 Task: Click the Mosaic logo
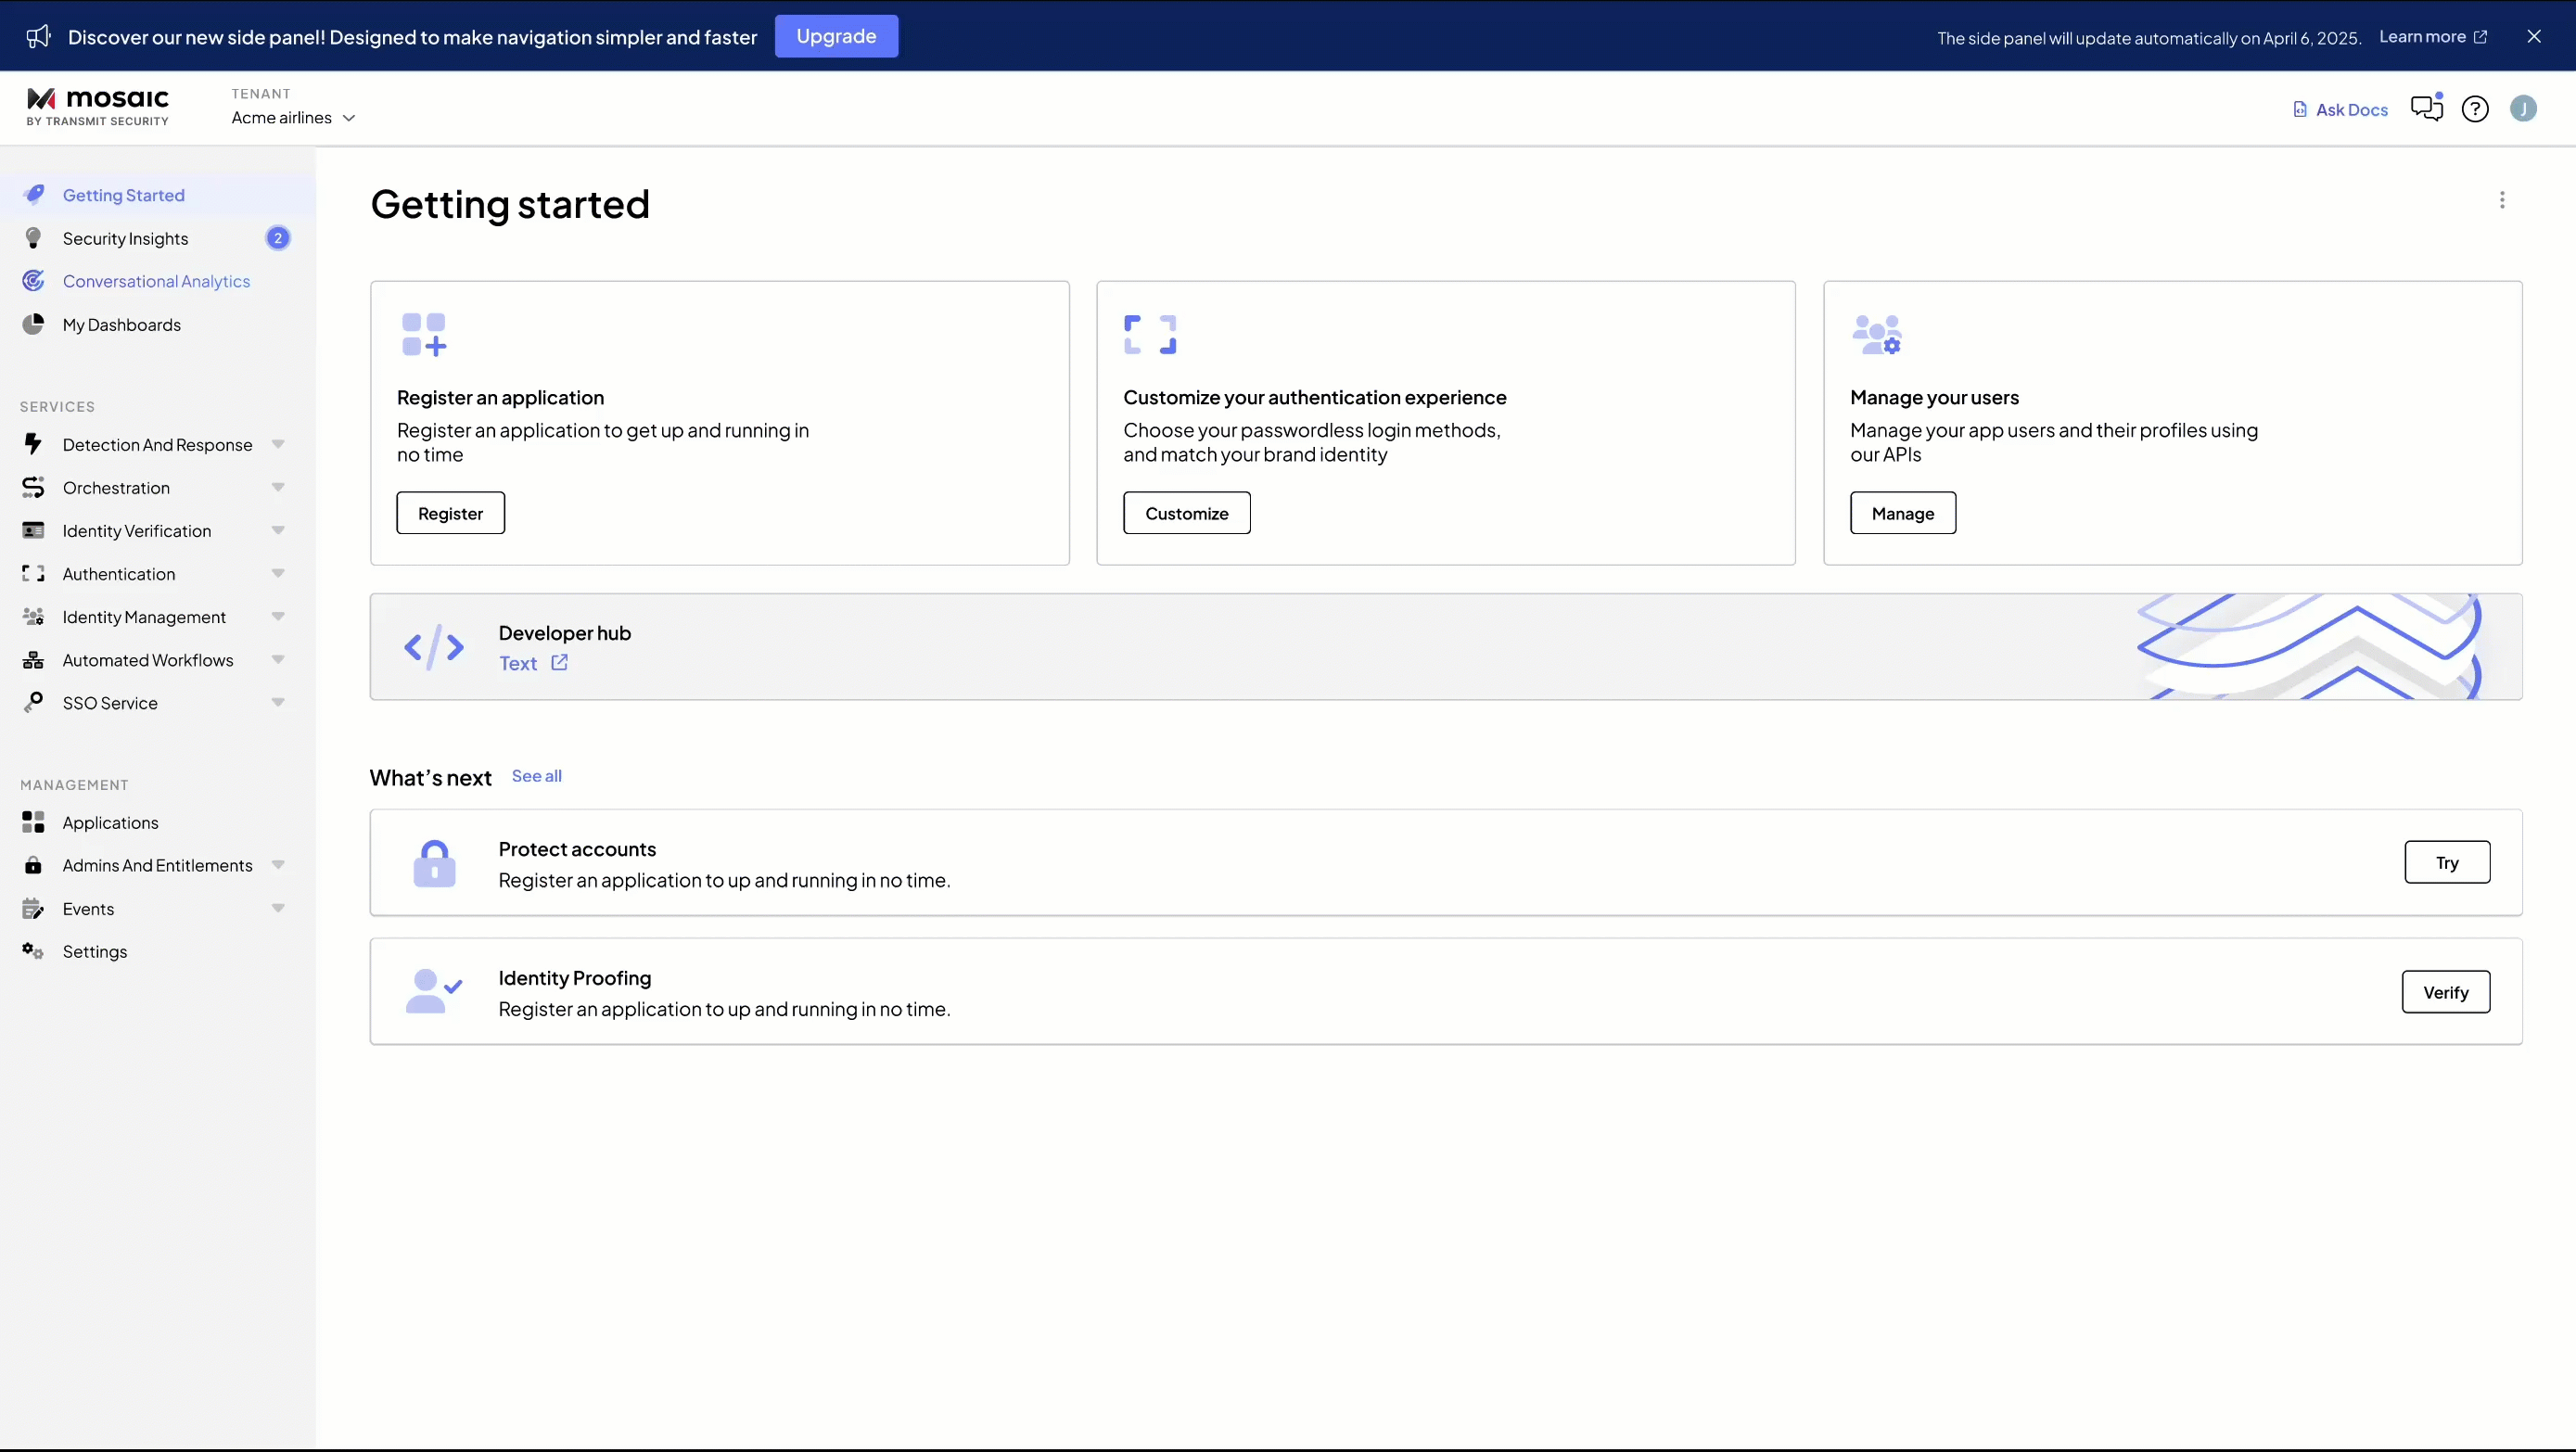click(x=98, y=106)
